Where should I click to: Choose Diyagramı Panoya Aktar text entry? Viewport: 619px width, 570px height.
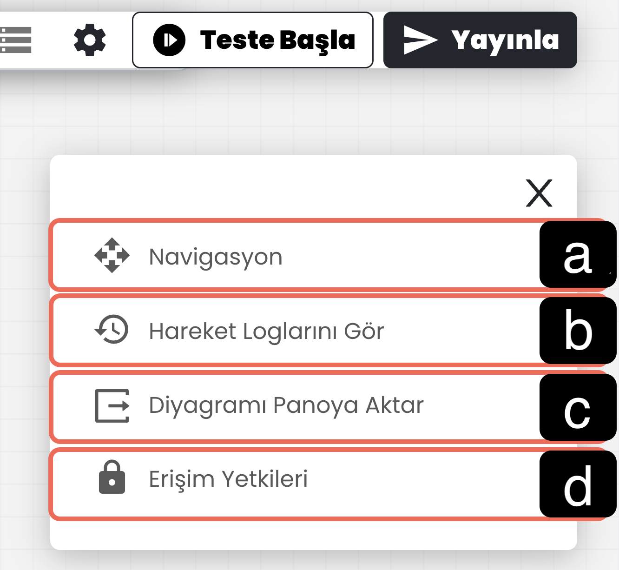click(x=286, y=405)
